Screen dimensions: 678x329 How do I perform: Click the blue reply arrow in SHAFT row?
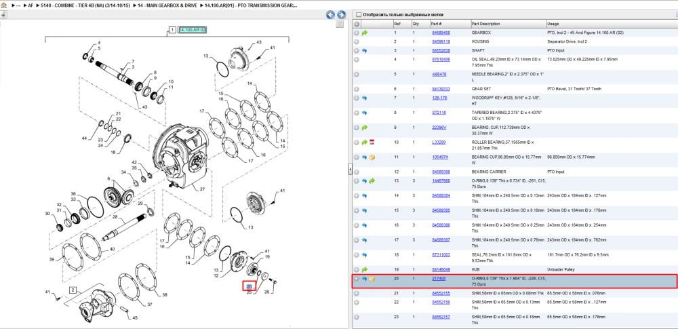tap(365, 51)
